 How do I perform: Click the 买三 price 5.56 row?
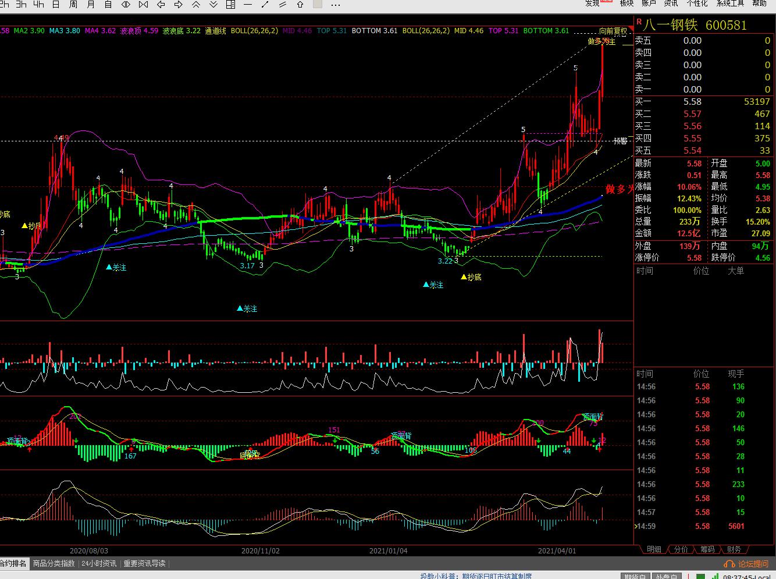(703, 126)
